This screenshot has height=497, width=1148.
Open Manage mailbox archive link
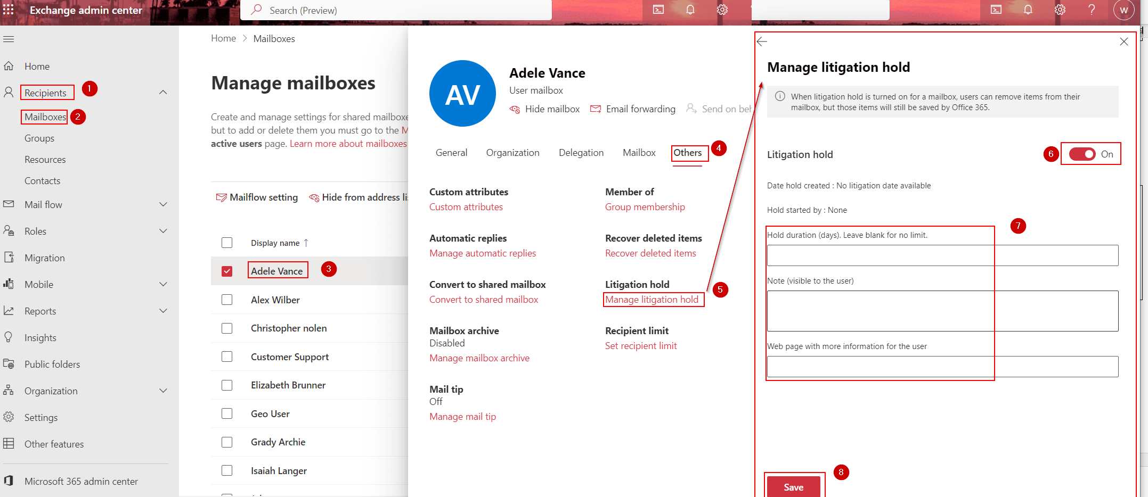[x=479, y=358]
